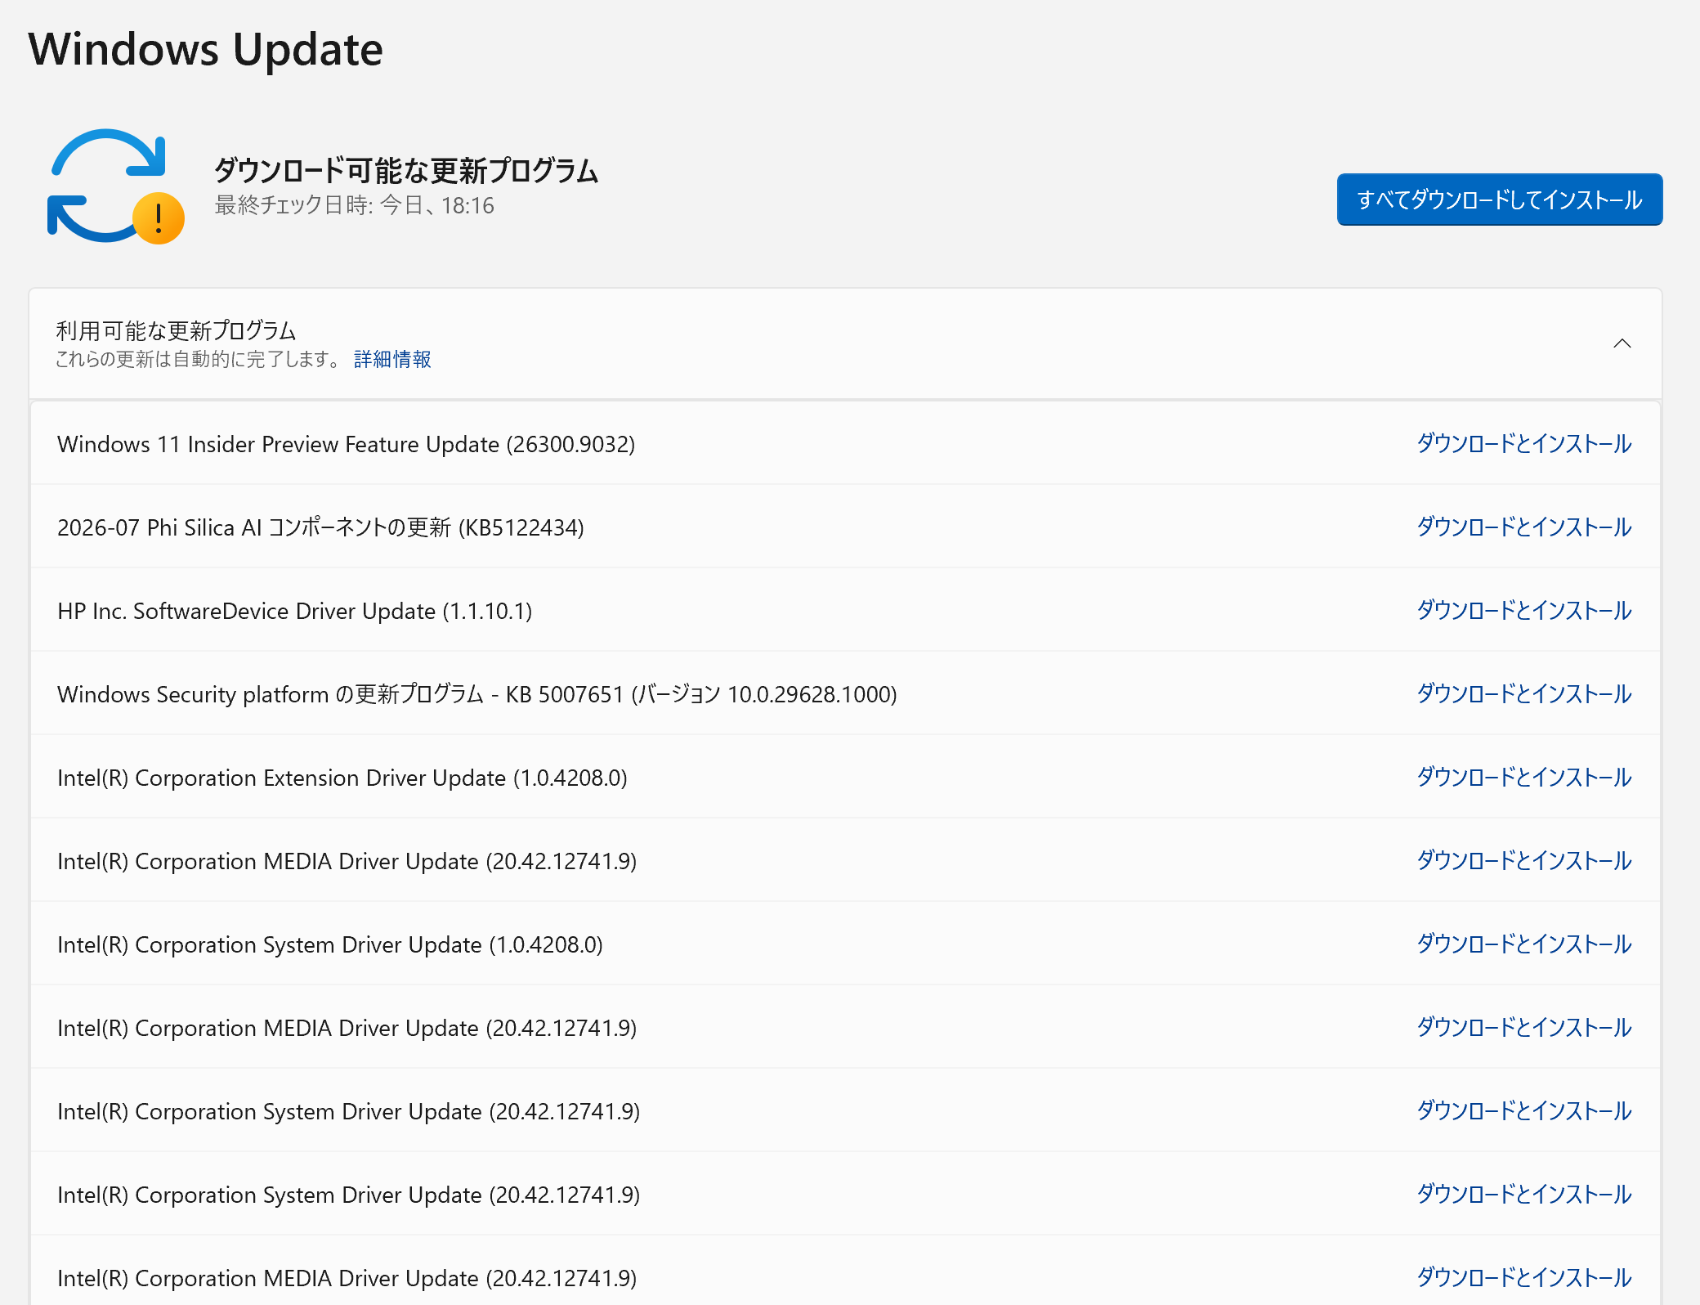
Task: Select the Intel(R) Corporation System Driver Update (1.0.4208.0) text
Action: [329, 944]
